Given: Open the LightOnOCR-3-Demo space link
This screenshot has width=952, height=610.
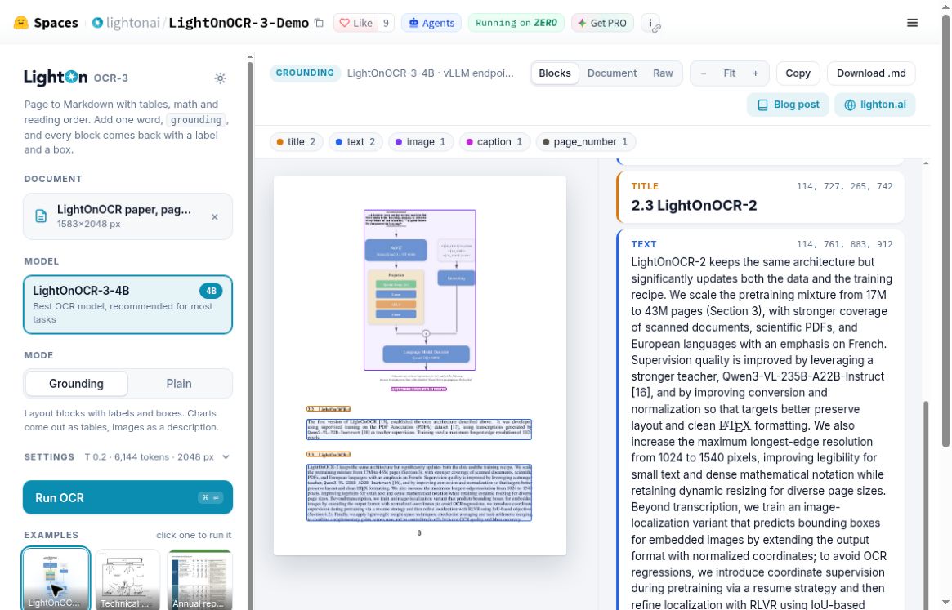Looking at the screenshot, I should (239, 23).
